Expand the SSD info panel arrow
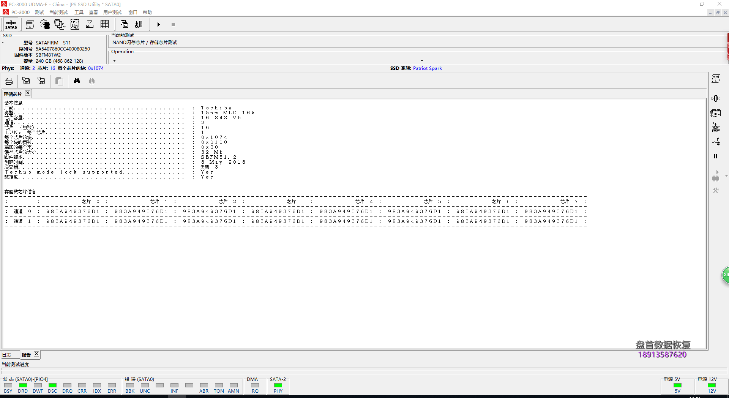 (3, 42)
